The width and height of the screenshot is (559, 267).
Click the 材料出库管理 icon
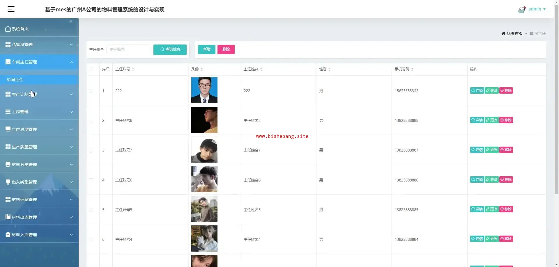tap(8, 217)
